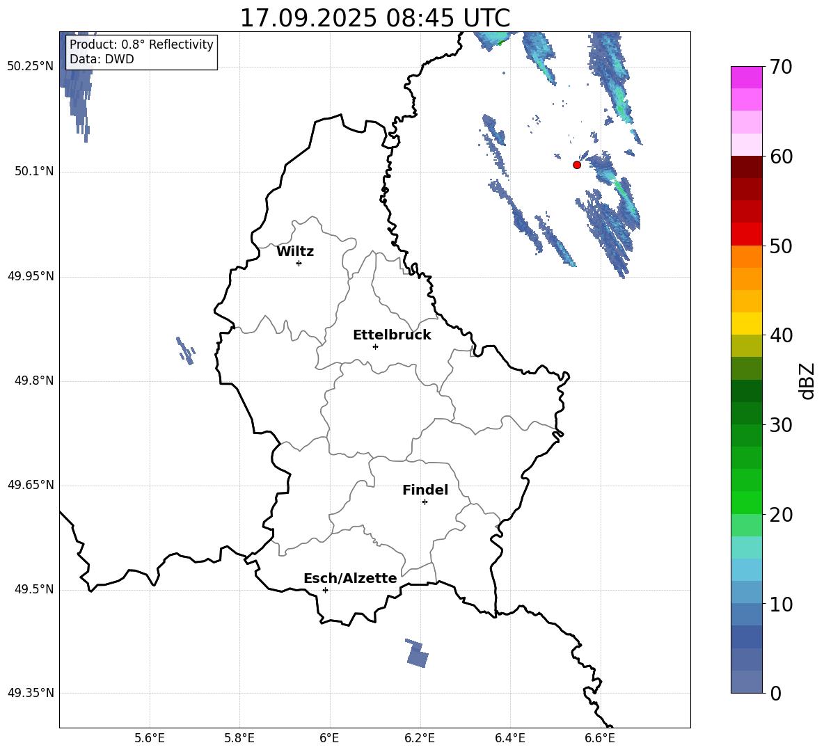Pick the yellow colorbar band above 40

(746, 323)
